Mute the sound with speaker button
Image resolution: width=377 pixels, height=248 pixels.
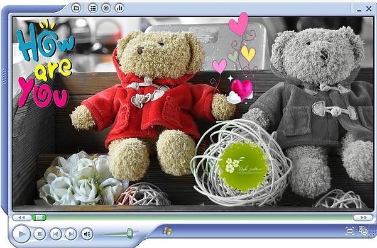pyautogui.click(x=87, y=234)
